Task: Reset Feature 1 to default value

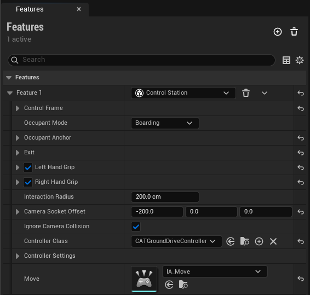Action: 301,93
